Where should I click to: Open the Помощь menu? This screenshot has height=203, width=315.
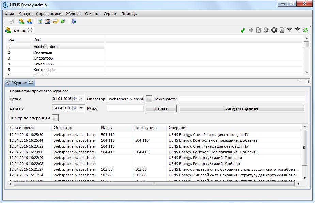pos(129,14)
